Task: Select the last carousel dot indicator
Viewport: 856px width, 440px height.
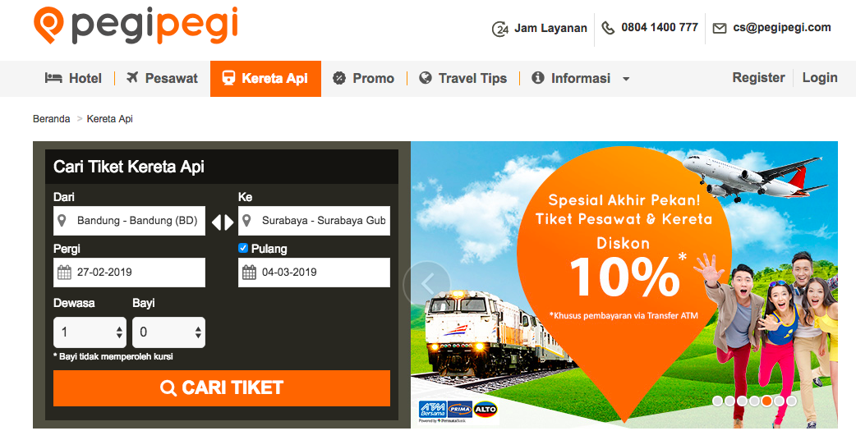Action: pos(791,401)
